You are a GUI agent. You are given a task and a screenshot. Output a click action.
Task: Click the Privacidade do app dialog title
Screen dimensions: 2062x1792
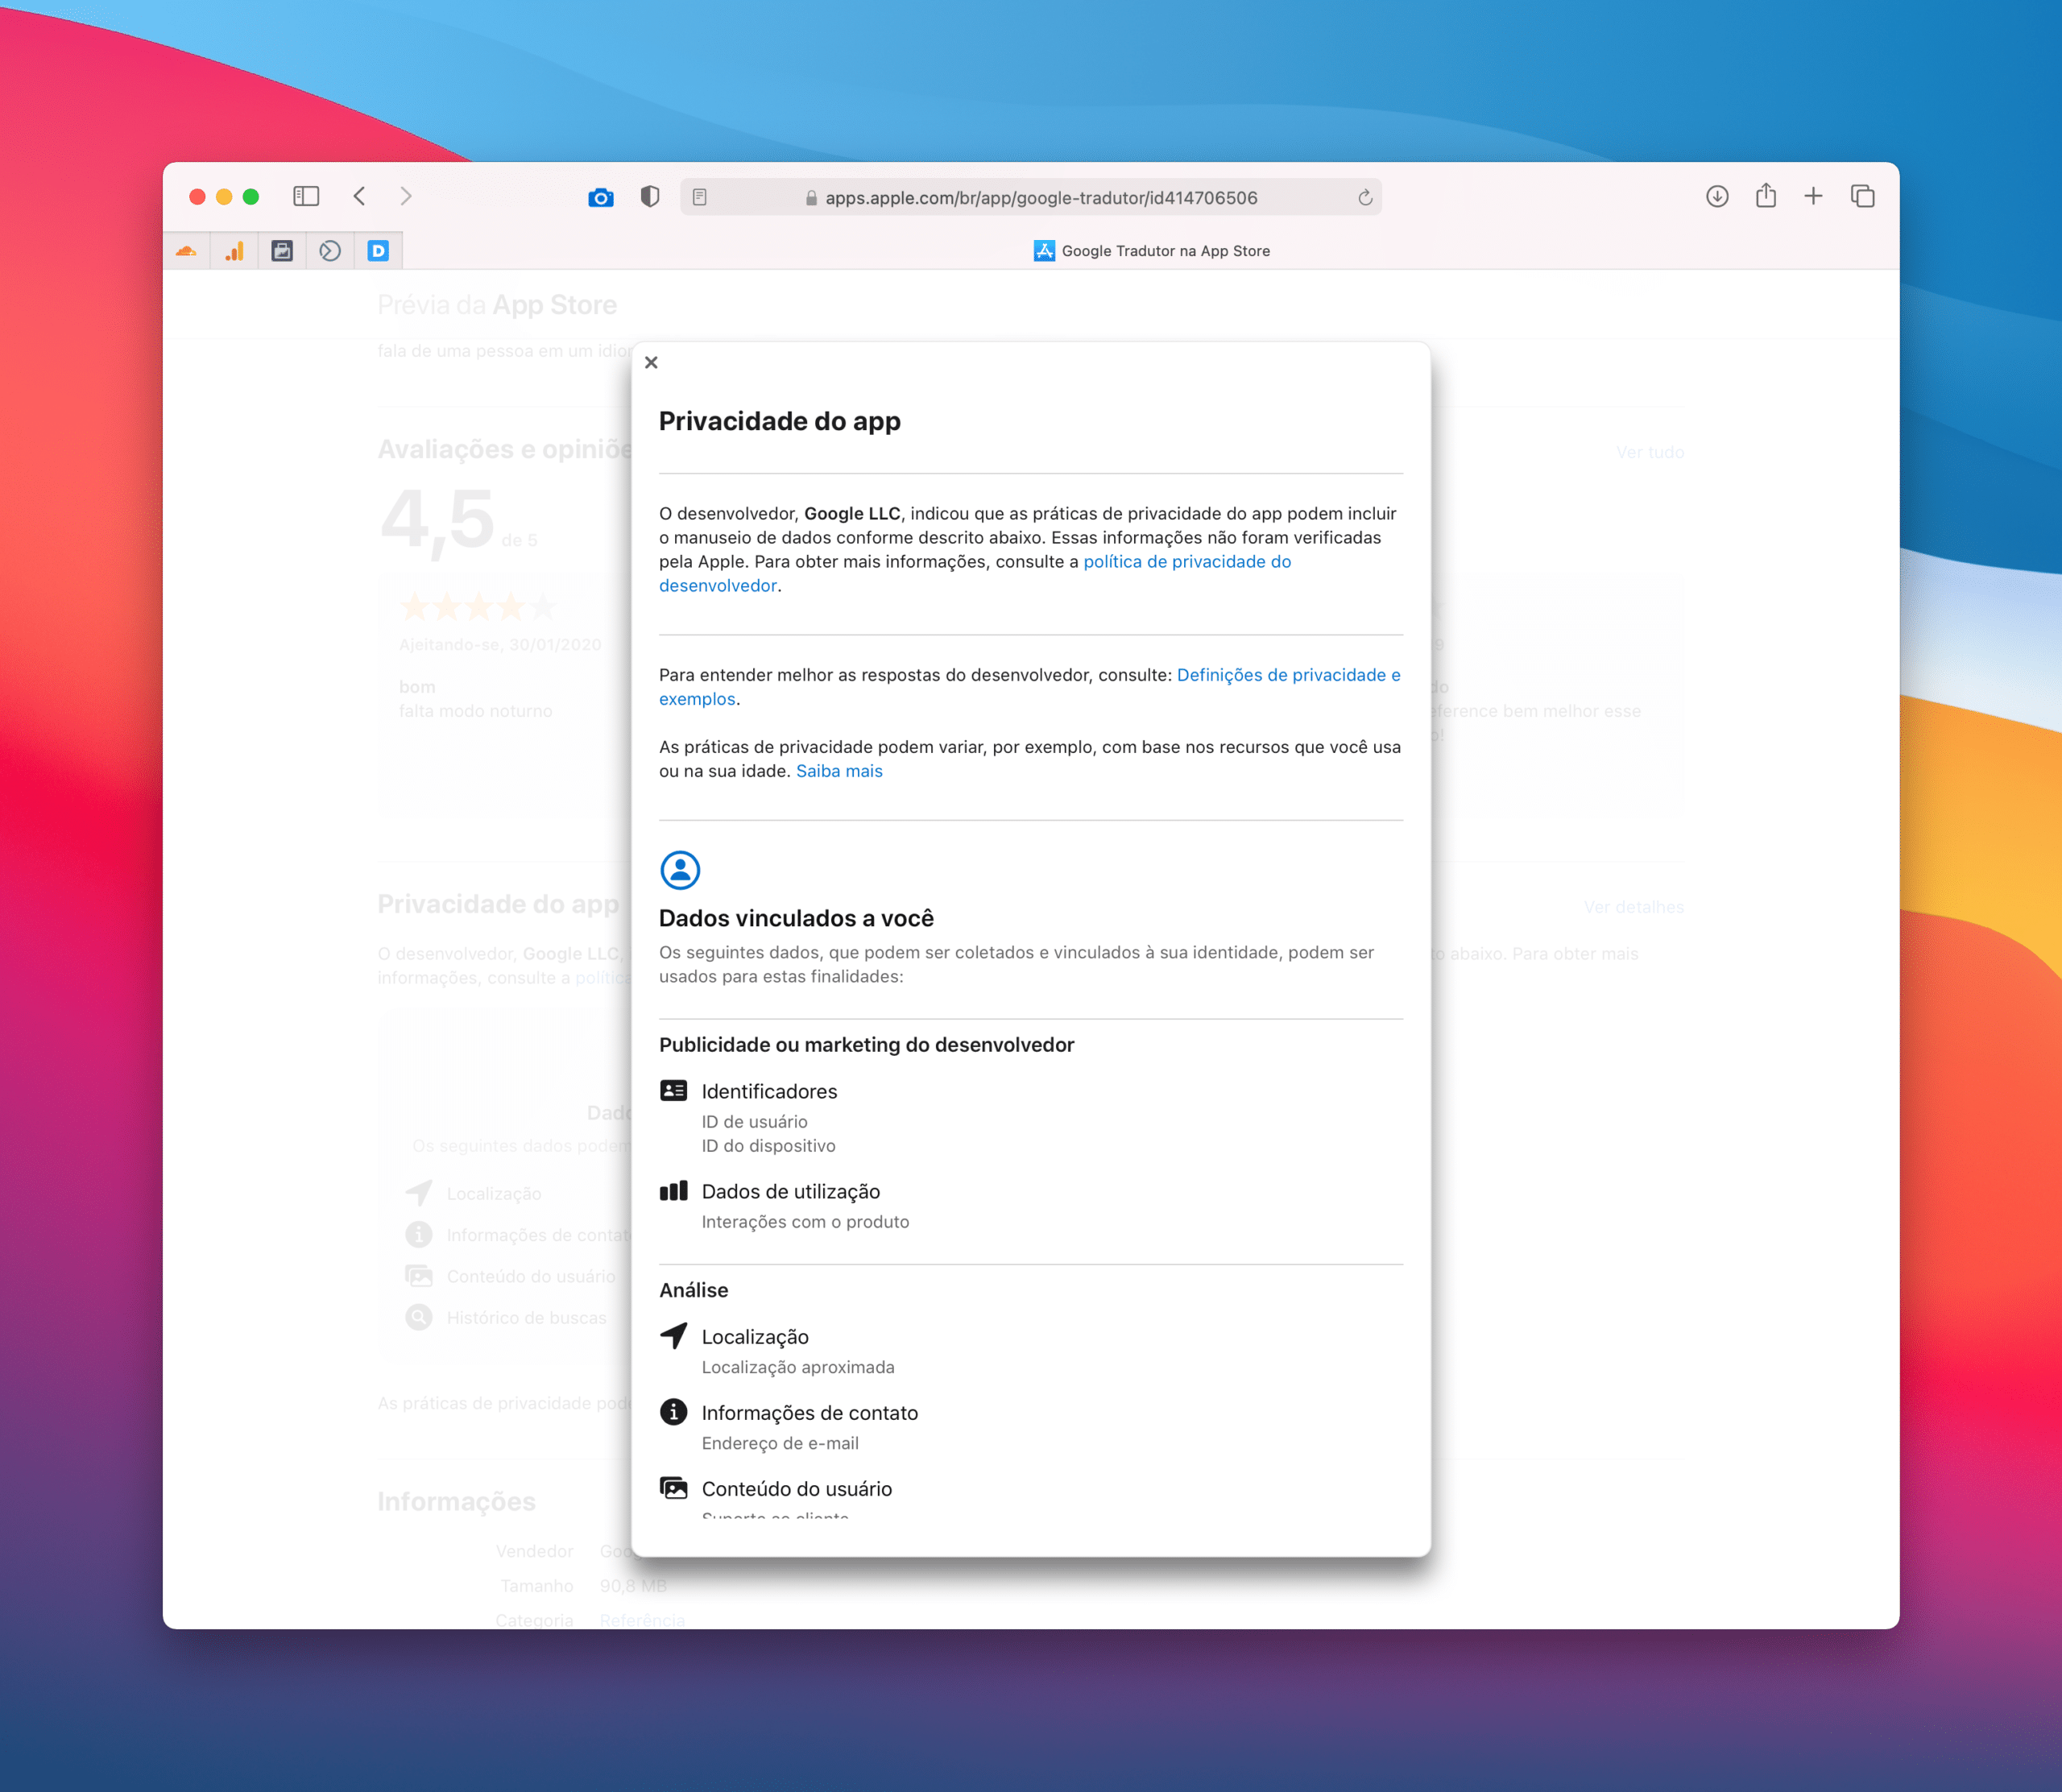pos(780,421)
